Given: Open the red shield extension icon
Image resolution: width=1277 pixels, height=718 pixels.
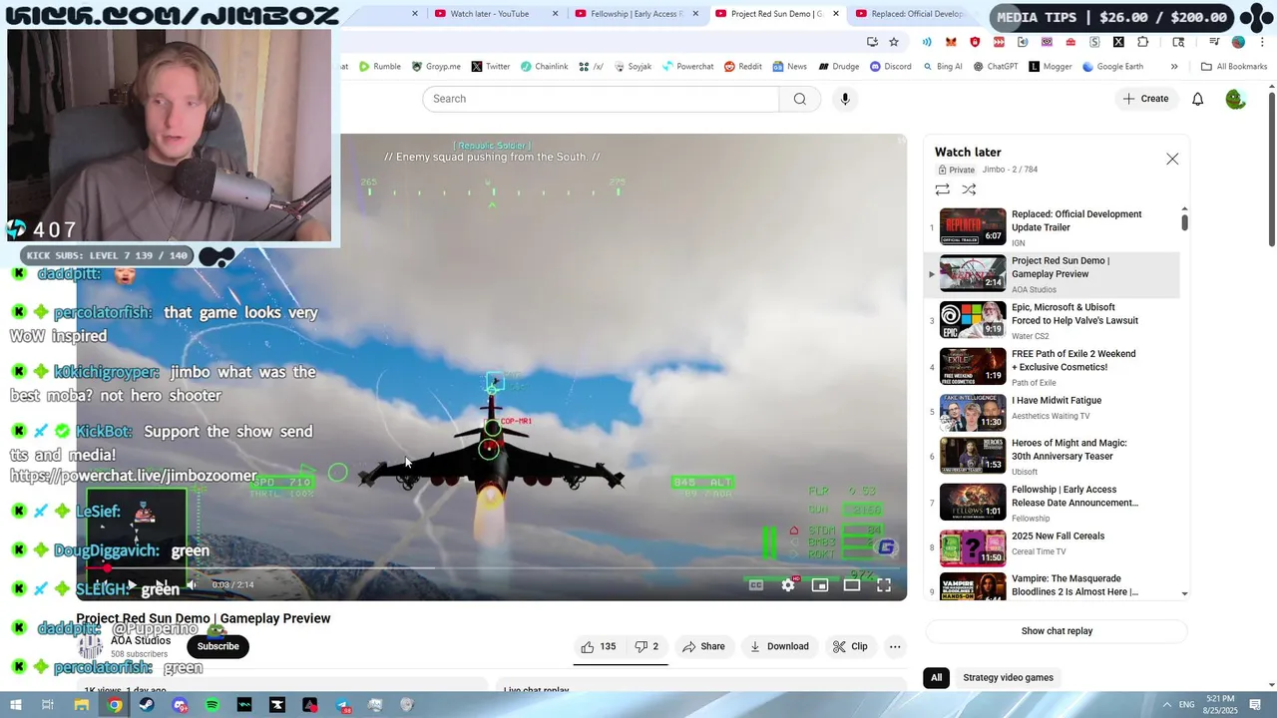Looking at the screenshot, I should coord(975,42).
